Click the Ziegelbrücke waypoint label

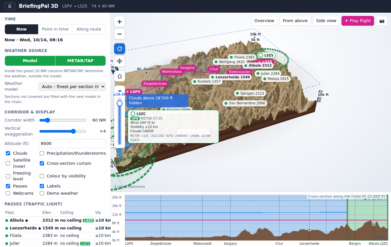(x=155, y=84)
